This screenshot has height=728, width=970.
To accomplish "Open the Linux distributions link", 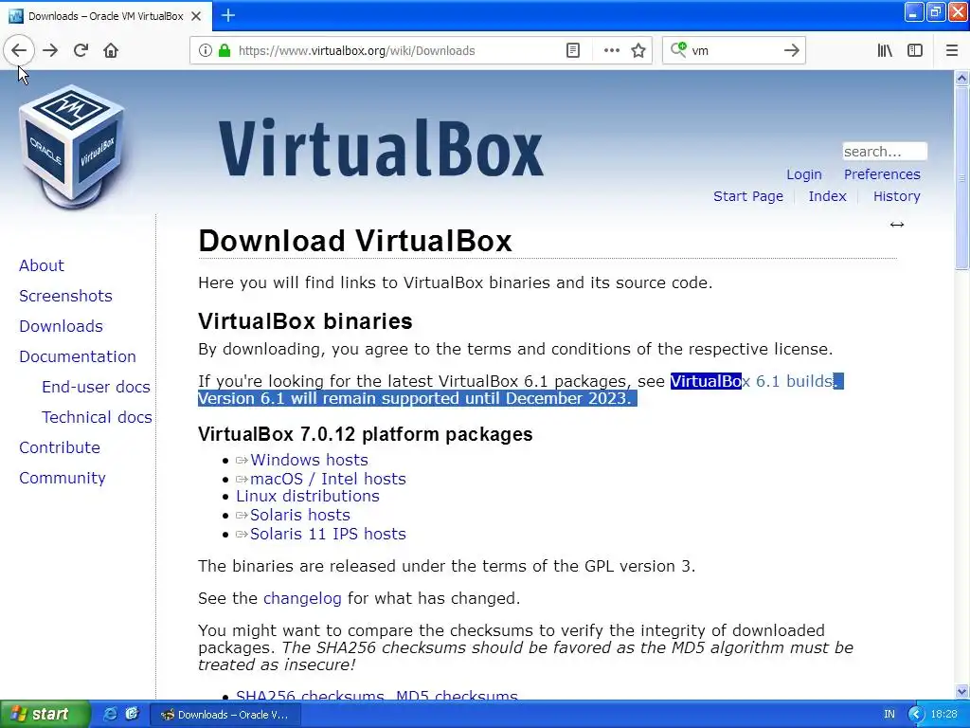I will coord(308,496).
